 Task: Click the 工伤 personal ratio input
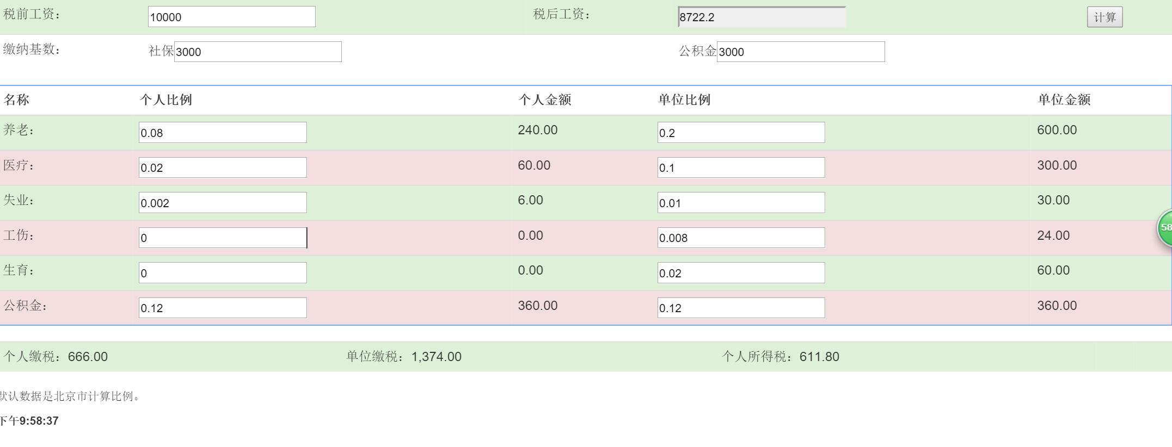tap(223, 238)
